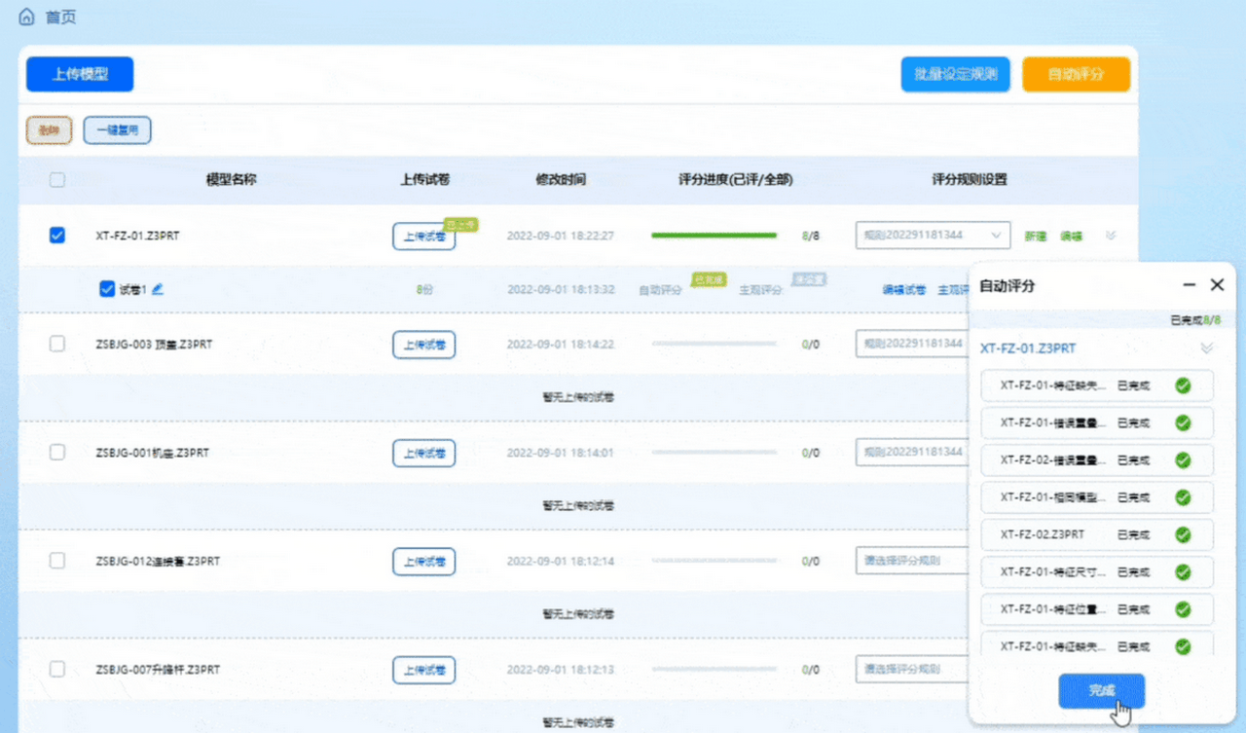Check the ZSBJG-003 顶盖.Z3PRT checkbox

point(57,344)
